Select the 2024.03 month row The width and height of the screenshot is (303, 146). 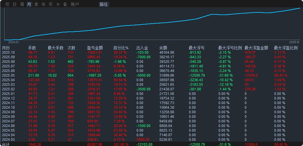(x=151, y=139)
